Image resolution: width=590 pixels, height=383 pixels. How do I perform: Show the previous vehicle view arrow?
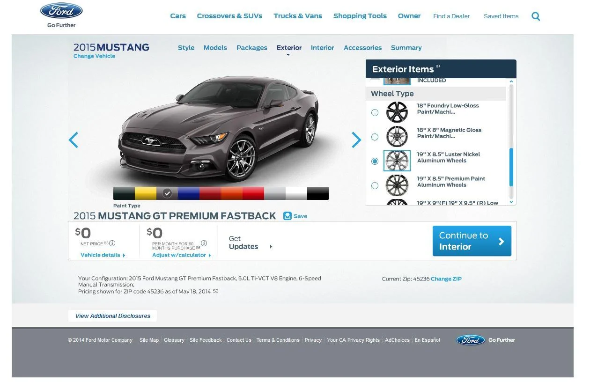(x=74, y=140)
